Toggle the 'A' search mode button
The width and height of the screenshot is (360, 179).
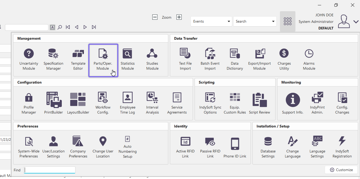click(x=53, y=27)
